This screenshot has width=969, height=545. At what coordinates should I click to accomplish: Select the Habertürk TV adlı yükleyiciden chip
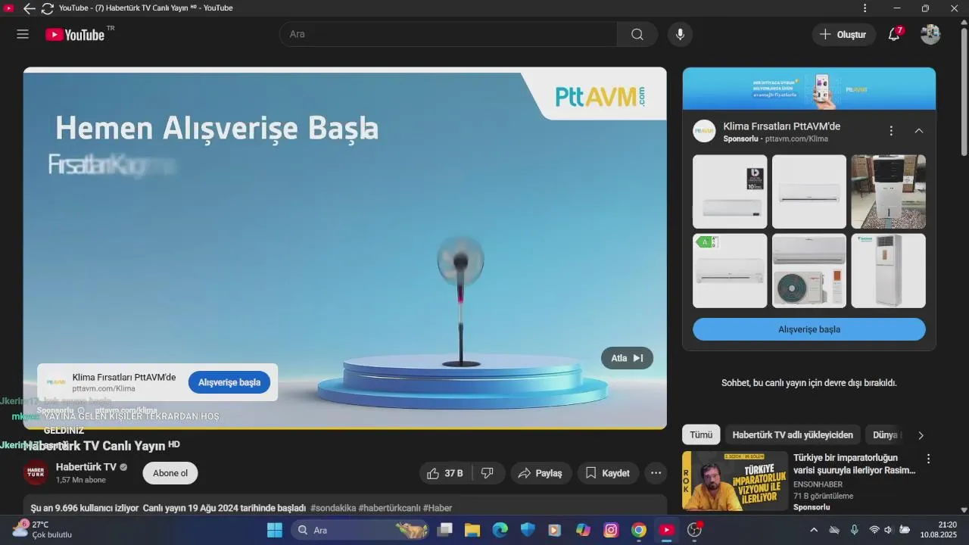[793, 434]
